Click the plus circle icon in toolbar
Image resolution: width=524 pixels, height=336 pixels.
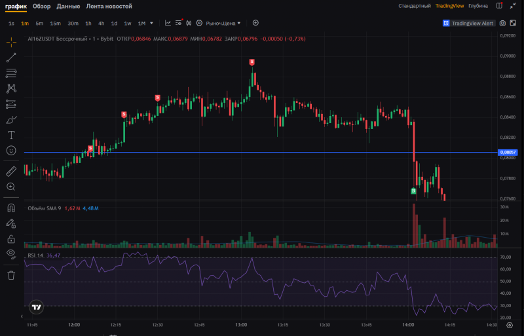pos(255,23)
